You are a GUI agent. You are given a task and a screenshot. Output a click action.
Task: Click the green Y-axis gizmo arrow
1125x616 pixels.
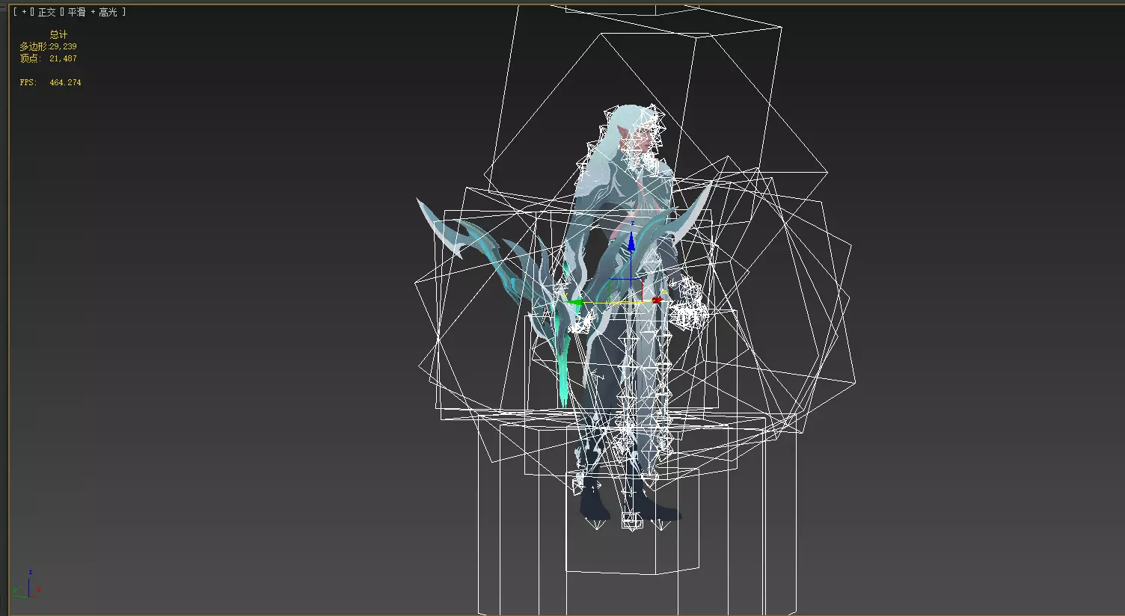coord(574,303)
